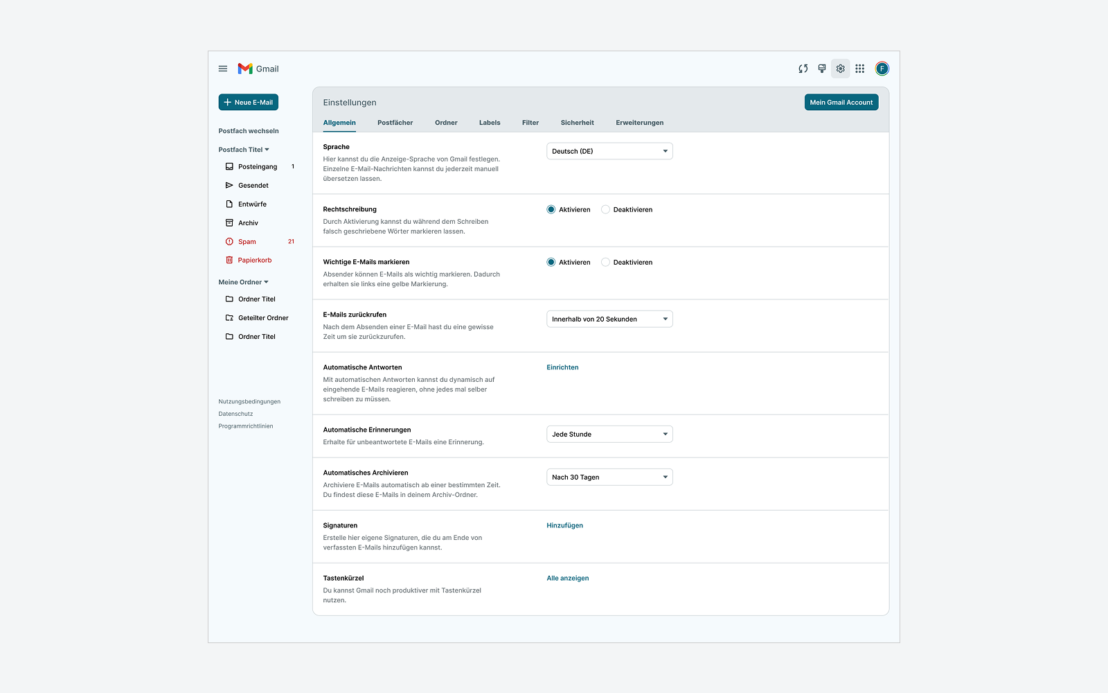The width and height of the screenshot is (1108, 693).
Task: Select Aktivieren for Wichtige E-Mails markieren
Action: tap(551, 262)
